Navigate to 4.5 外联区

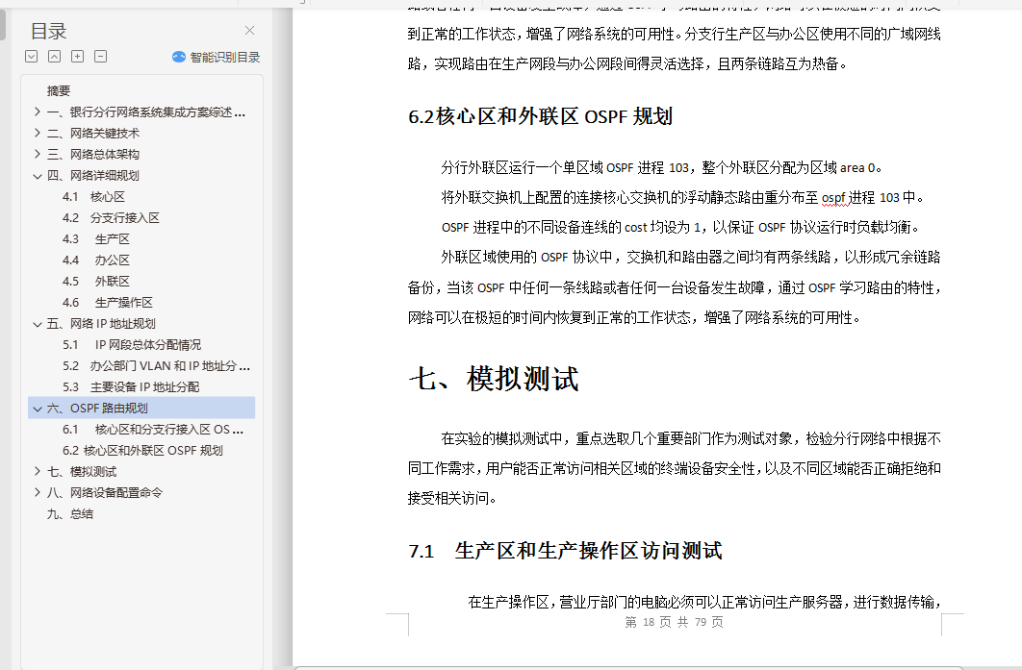[x=96, y=282]
